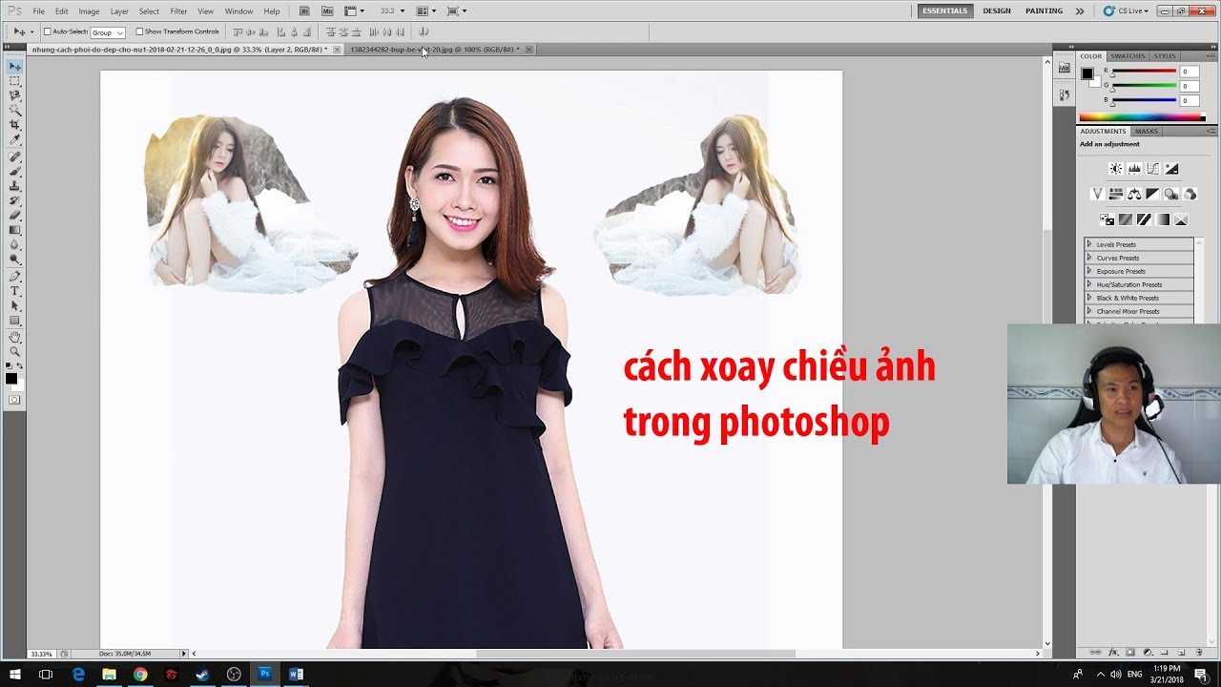Select the Path Selection tool
Screen dimensions: 1221x687
[x=14, y=305]
